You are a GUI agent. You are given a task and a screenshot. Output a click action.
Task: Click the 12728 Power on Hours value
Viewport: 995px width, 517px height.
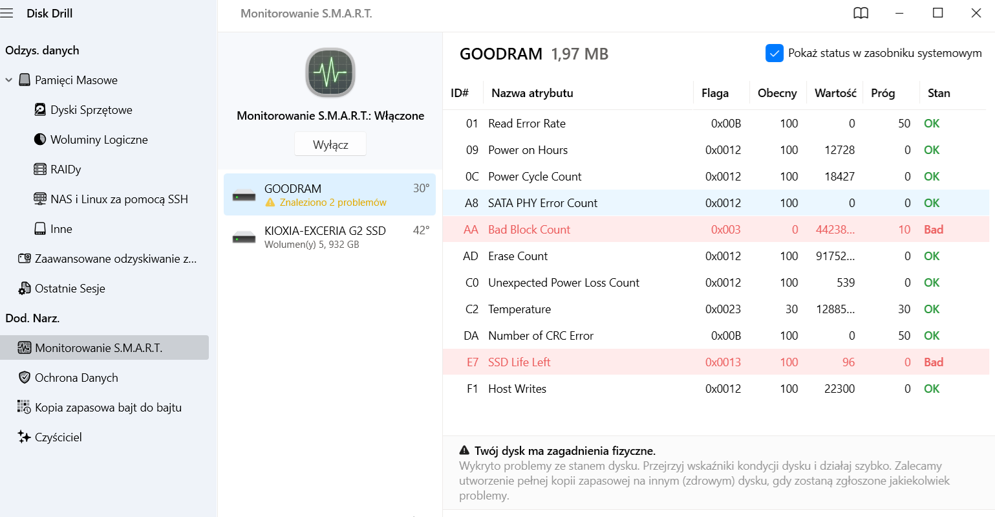click(840, 150)
